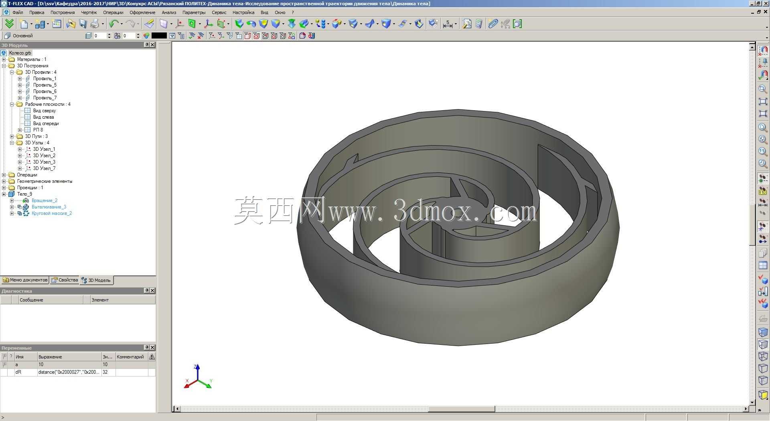Image resolution: width=770 pixels, height=421 pixels.
Task: Expand the Материалы : 1 tree node
Action: tap(4, 59)
